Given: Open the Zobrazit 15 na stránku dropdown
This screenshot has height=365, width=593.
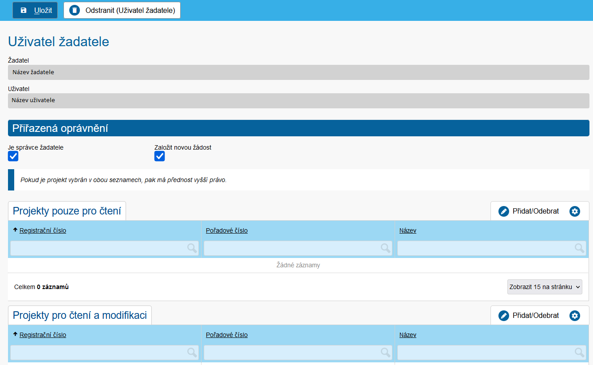Looking at the screenshot, I should pyautogui.click(x=545, y=287).
